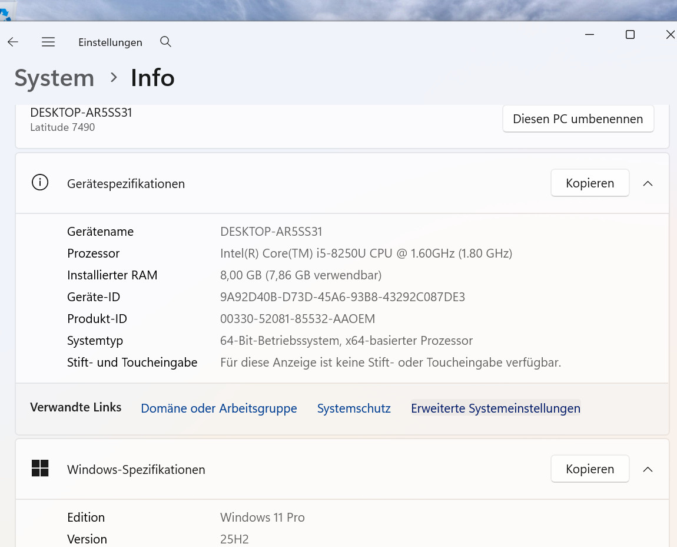The height and width of the screenshot is (547, 677).
Task: Click the Gerätespezifikationen info circle icon
Action: pyautogui.click(x=40, y=183)
